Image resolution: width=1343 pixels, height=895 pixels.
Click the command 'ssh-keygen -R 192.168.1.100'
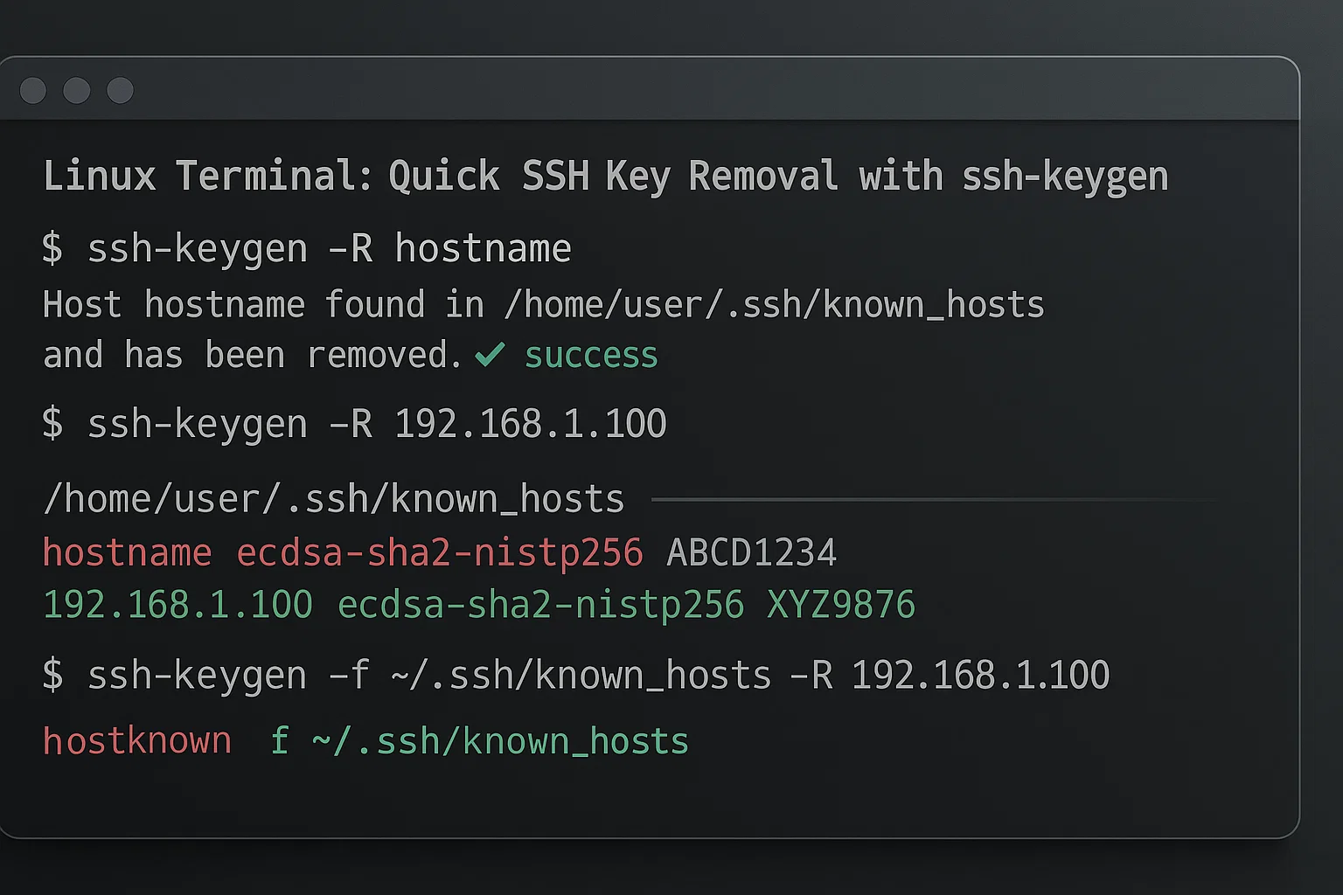pos(376,424)
